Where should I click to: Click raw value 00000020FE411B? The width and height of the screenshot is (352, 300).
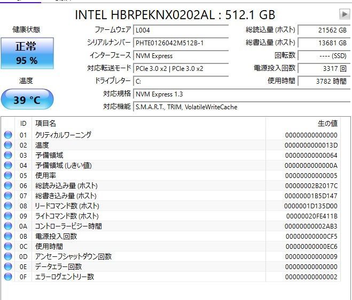coord(312,216)
